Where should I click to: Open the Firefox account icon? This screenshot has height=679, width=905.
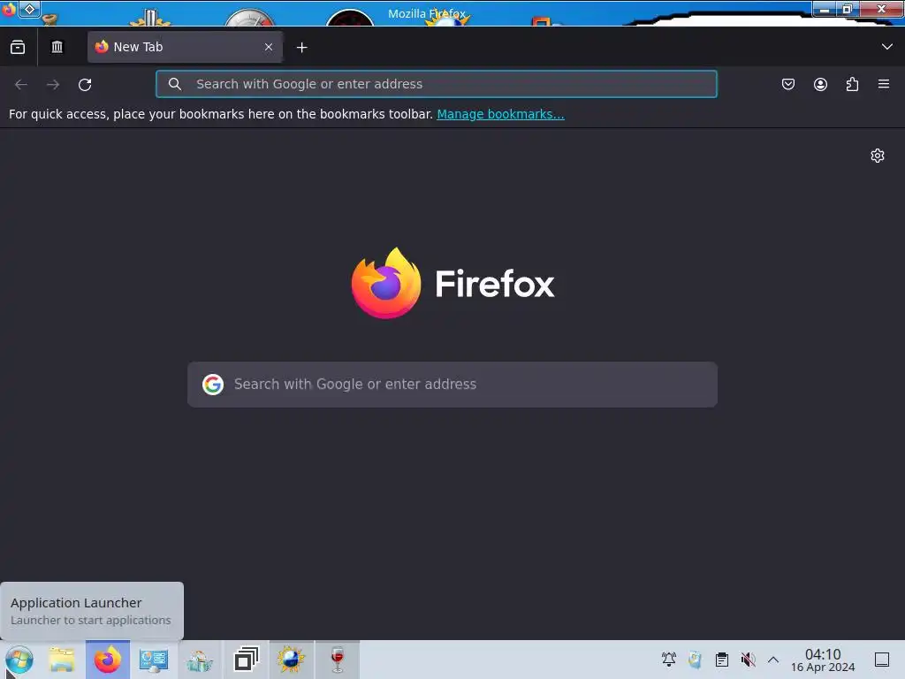(x=820, y=84)
